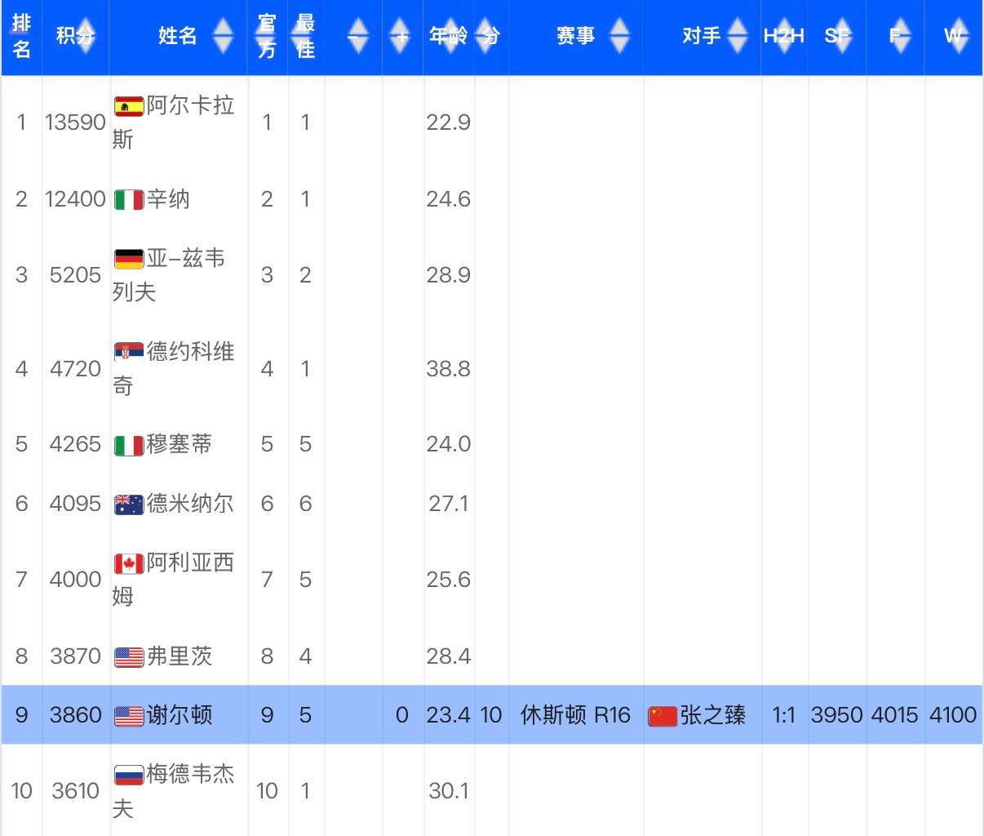The height and width of the screenshot is (836, 984).
Task: Sort by 官方 ranking column
Action: 267,37
